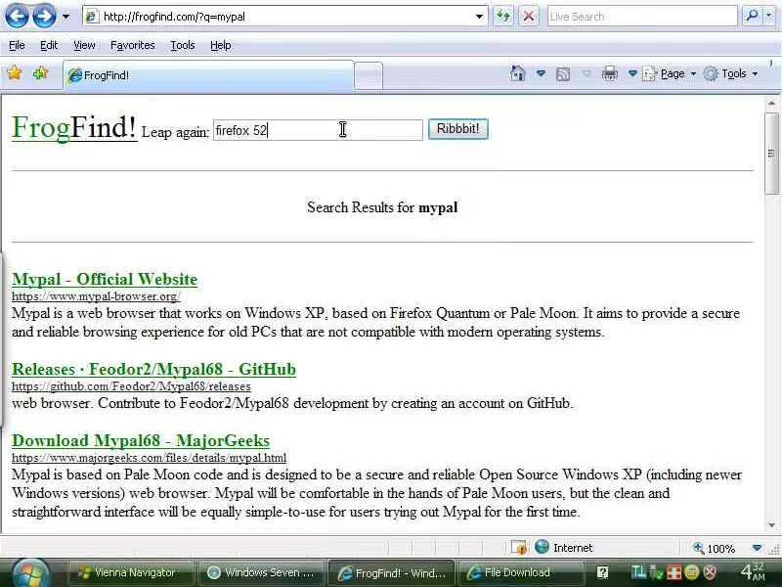The height and width of the screenshot is (587, 782).
Task: Open Favorites Center with the star icon
Action: pos(15,73)
